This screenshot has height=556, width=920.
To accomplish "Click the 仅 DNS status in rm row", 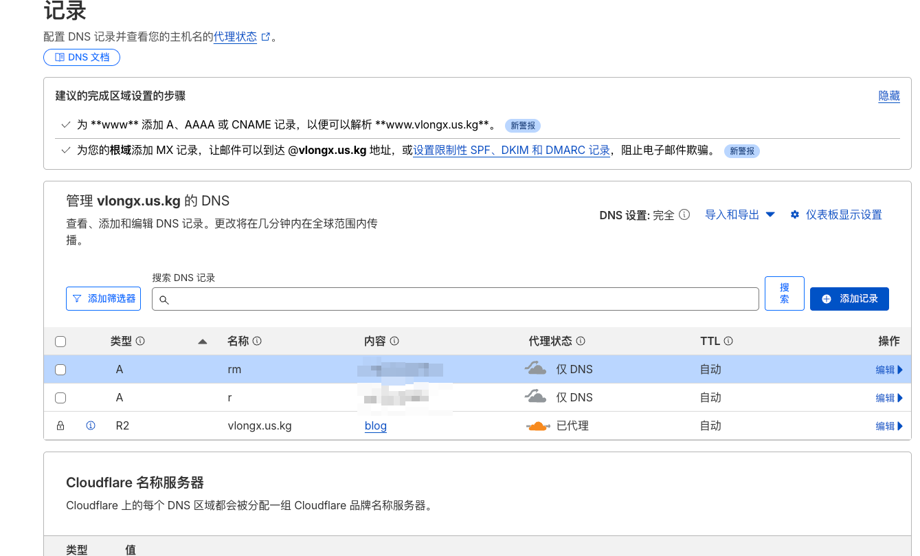I will pyautogui.click(x=574, y=370).
